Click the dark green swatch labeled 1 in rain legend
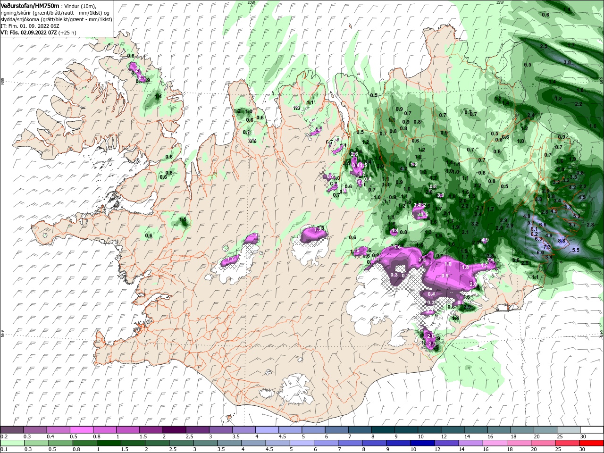Image resolution: width=604 pixels, height=453 pixels. 109,442
